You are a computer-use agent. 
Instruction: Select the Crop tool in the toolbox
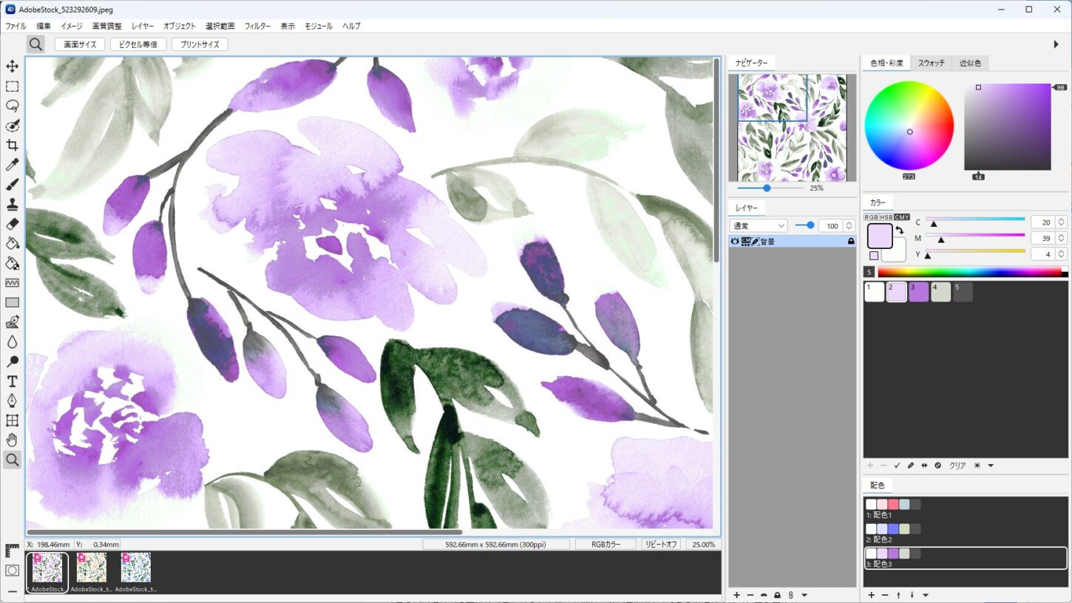(x=12, y=145)
